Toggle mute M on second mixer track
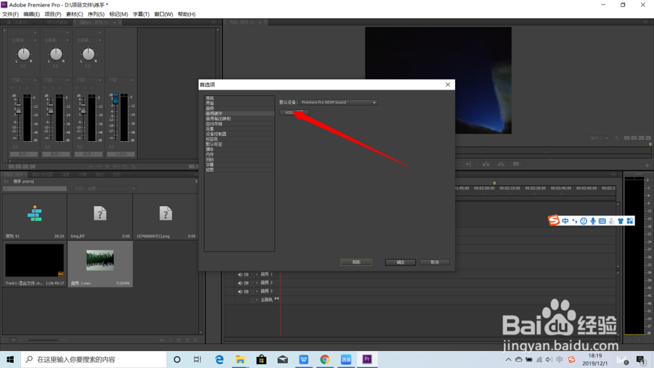 click(46, 88)
